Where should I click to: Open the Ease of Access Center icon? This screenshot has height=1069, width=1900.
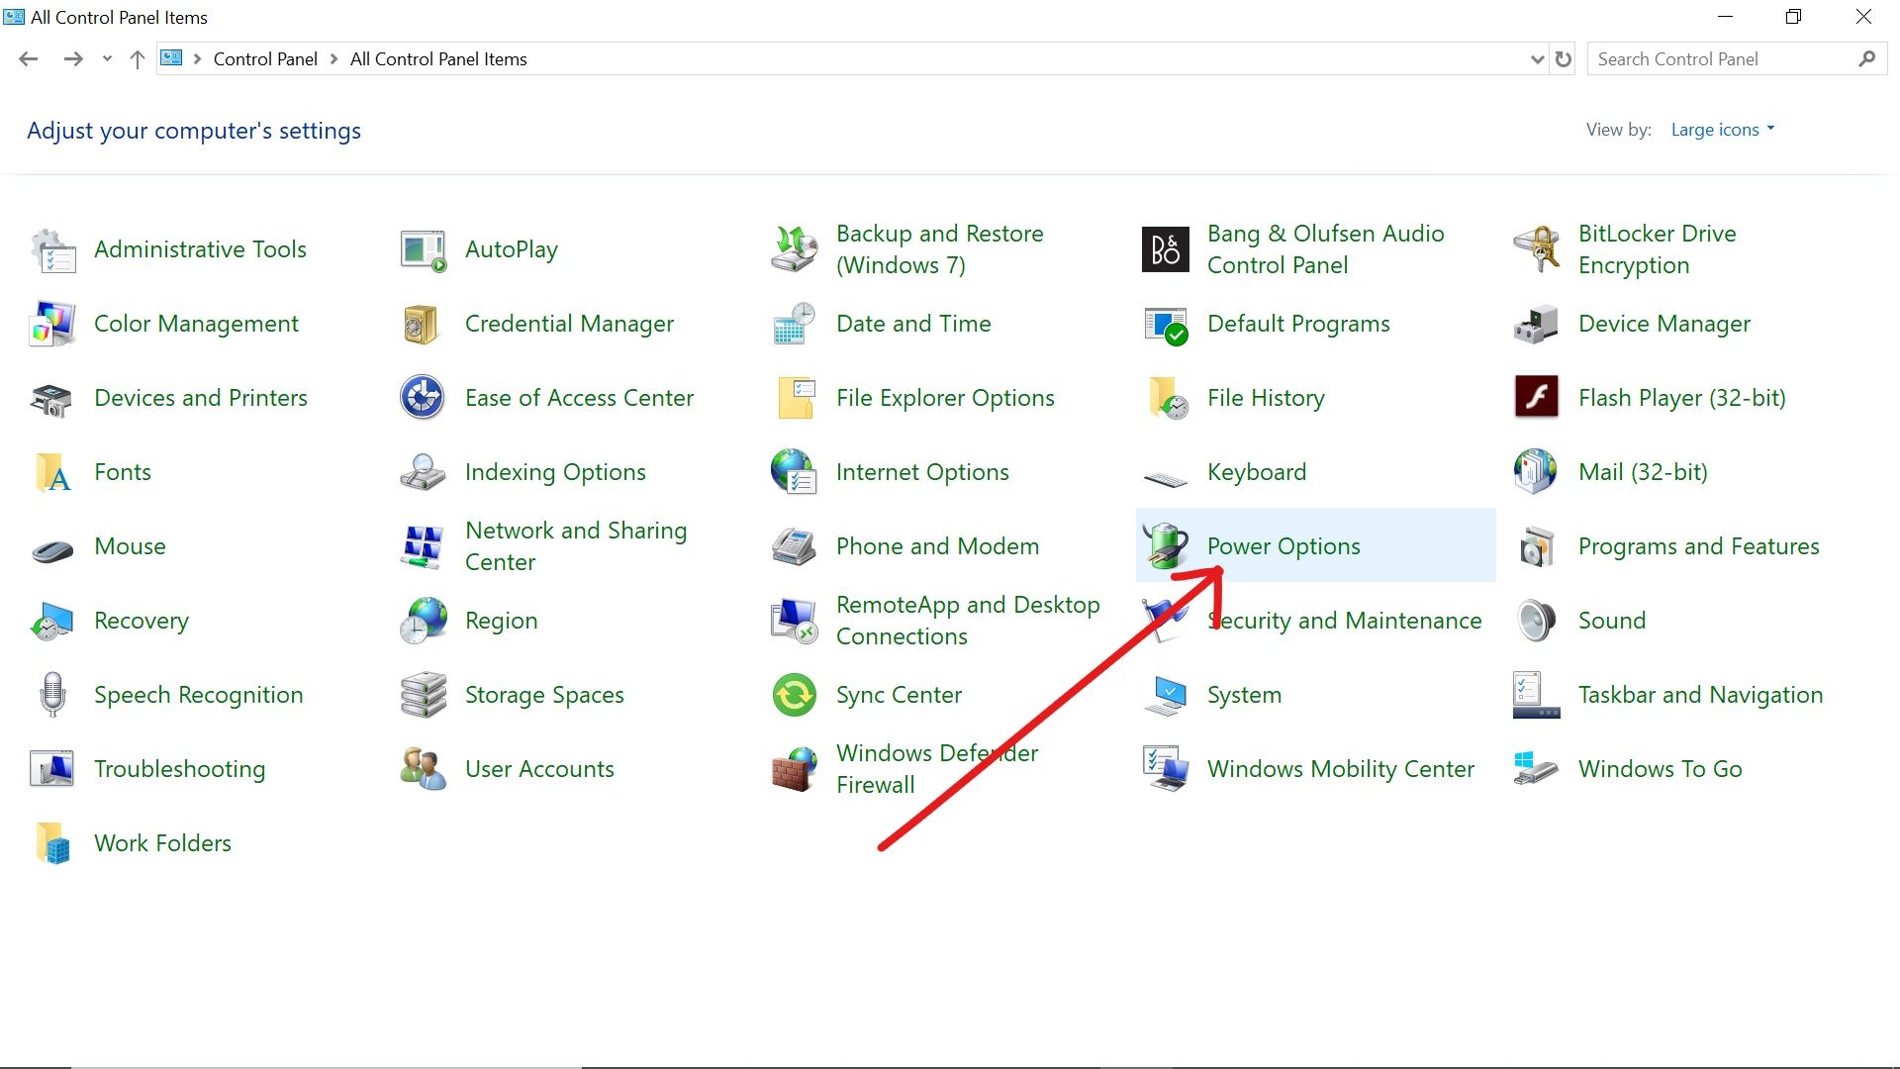[x=423, y=397]
